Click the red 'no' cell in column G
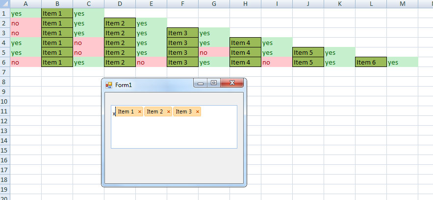Image resolution: width=433 pixels, height=200 pixels. 214,52
